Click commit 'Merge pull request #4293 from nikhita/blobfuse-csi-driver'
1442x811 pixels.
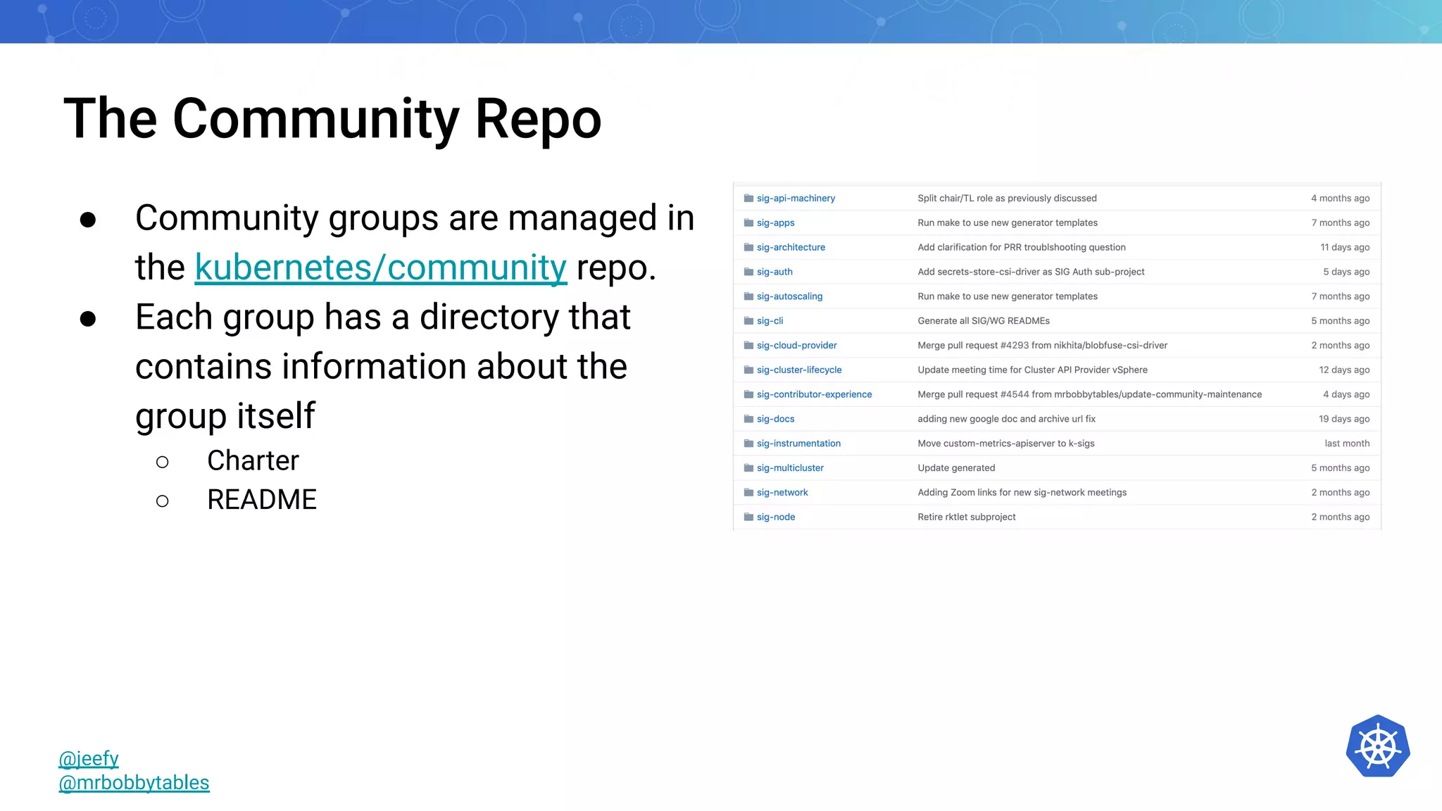click(1042, 346)
